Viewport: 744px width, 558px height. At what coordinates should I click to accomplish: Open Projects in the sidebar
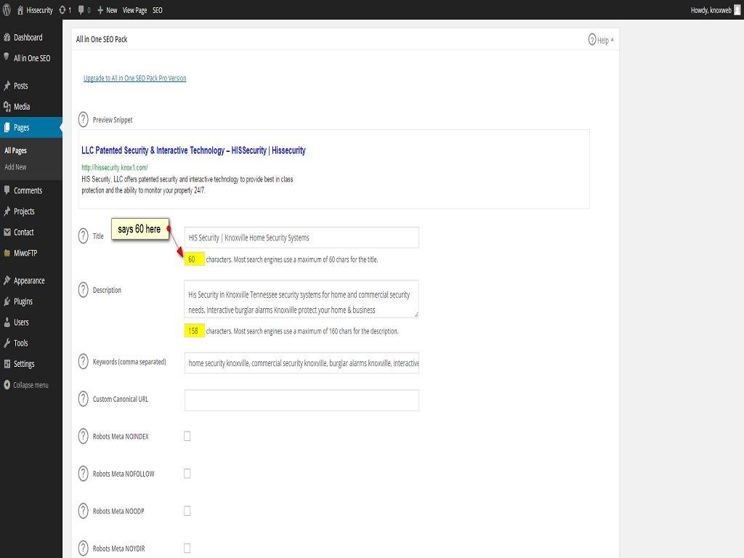[31, 211]
